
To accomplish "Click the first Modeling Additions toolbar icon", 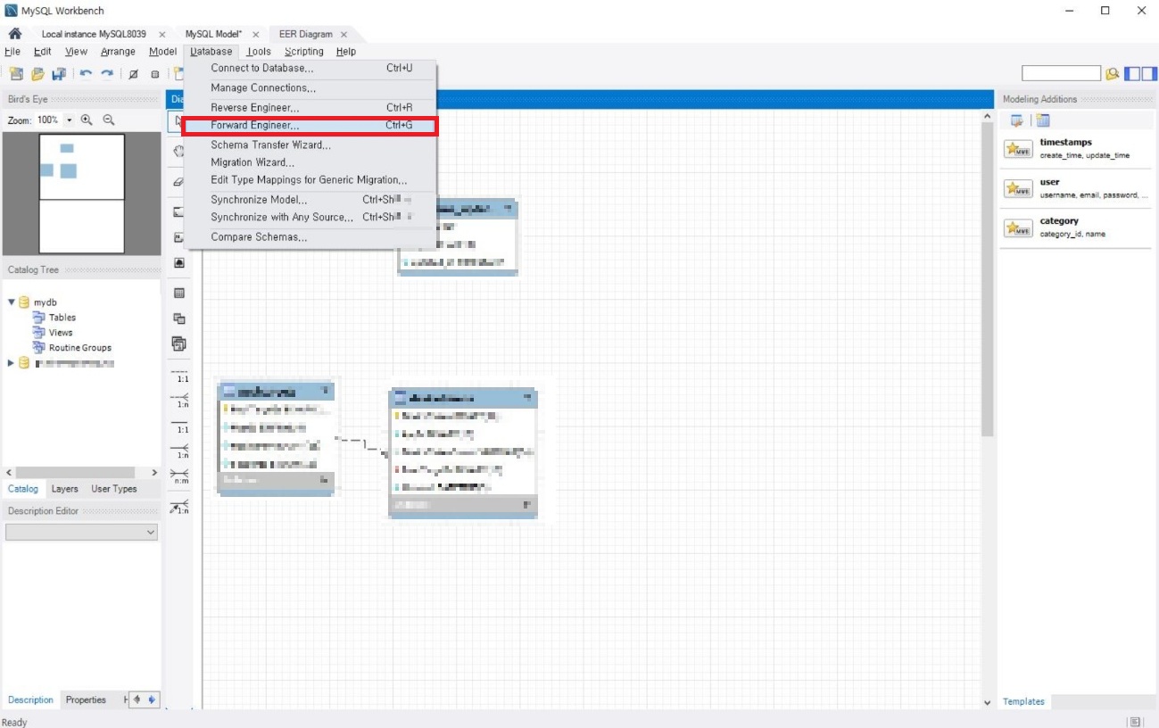I will tap(1016, 120).
